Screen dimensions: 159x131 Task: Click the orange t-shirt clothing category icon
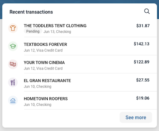coord(13,28)
